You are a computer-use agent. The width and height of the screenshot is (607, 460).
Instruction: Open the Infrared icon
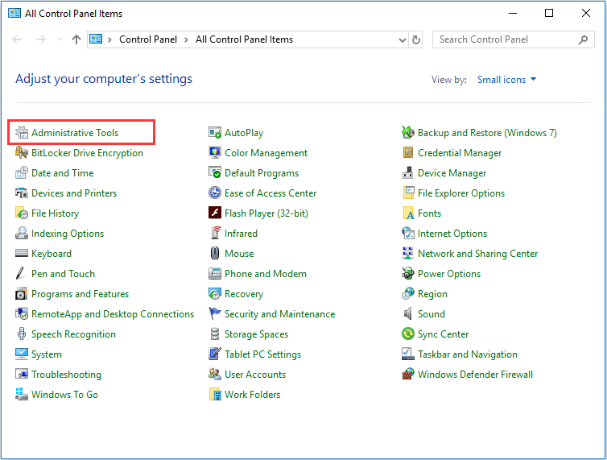point(216,234)
